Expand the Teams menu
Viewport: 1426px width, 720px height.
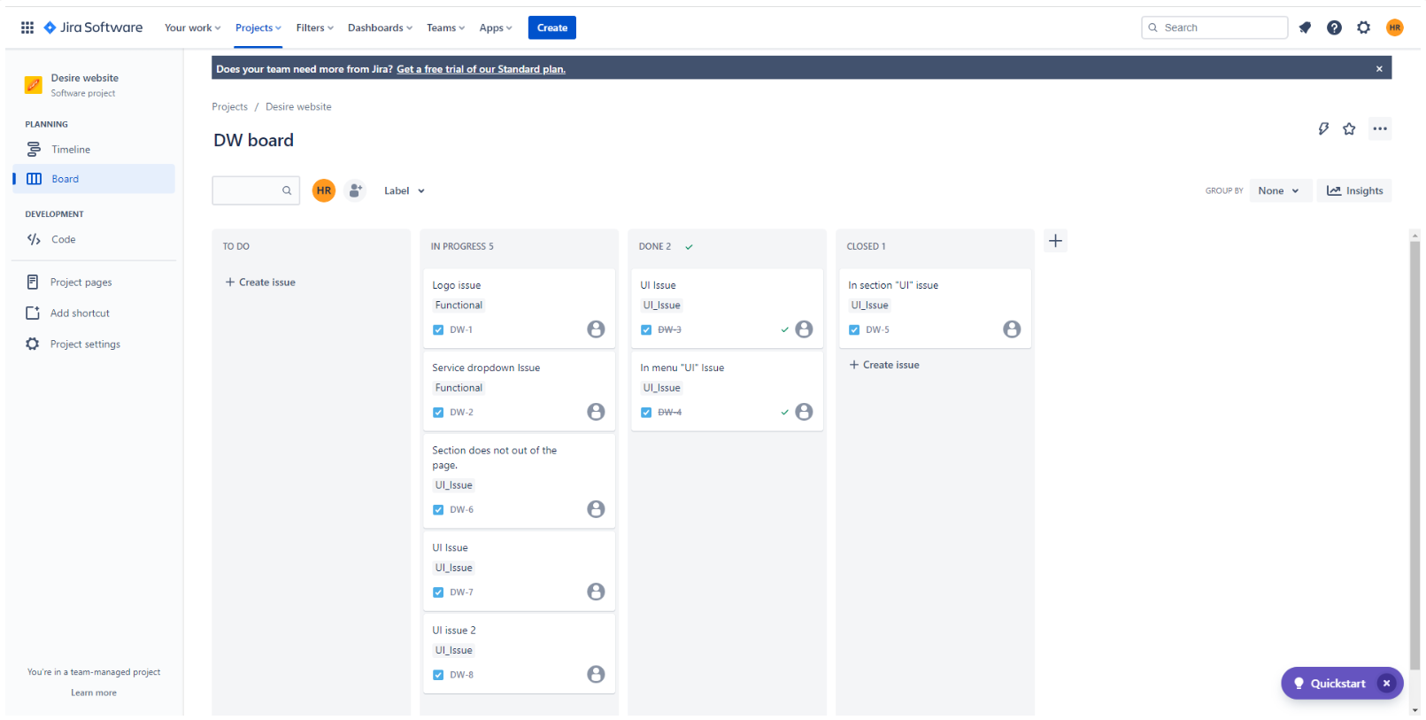(x=445, y=27)
